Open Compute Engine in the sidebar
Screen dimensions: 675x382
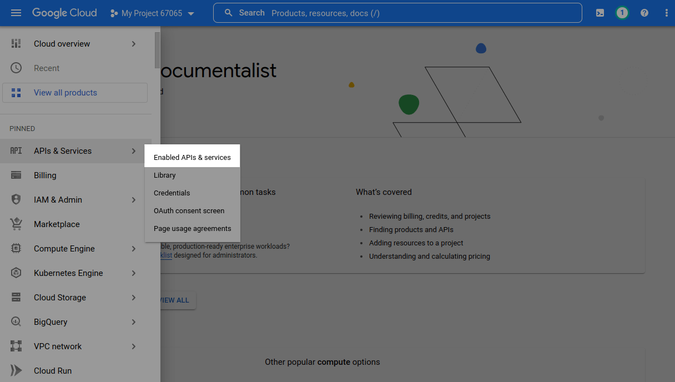(x=76, y=249)
